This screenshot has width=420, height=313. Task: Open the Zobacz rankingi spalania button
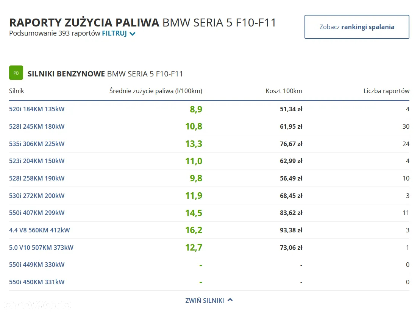[357, 27]
